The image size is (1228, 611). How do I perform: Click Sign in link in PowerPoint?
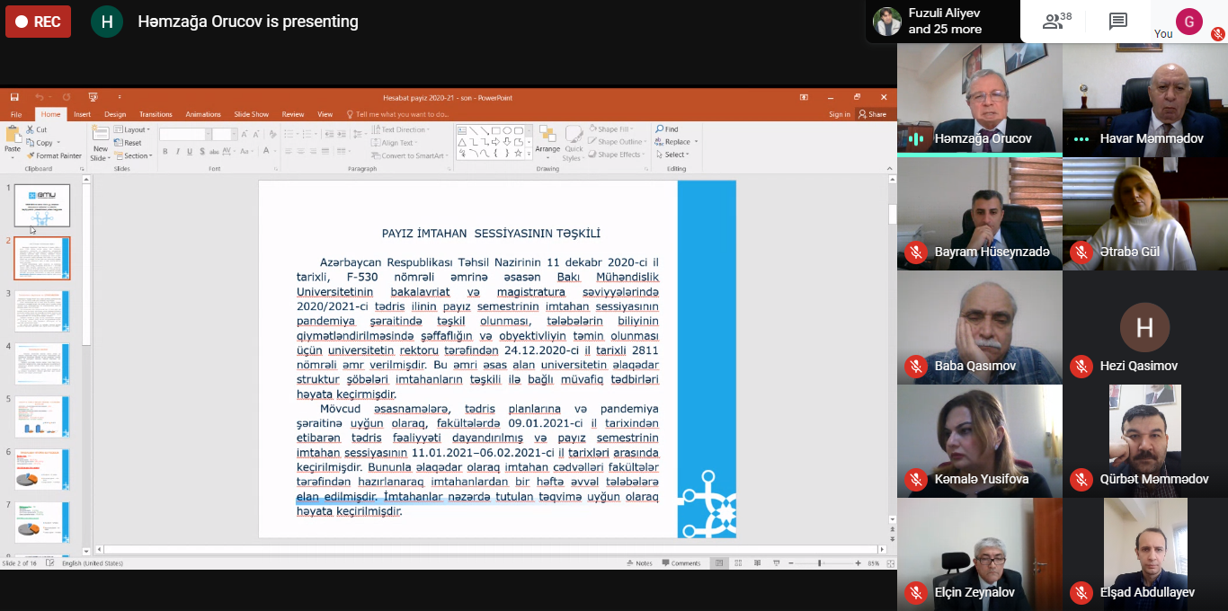click(x=840, y=114)
